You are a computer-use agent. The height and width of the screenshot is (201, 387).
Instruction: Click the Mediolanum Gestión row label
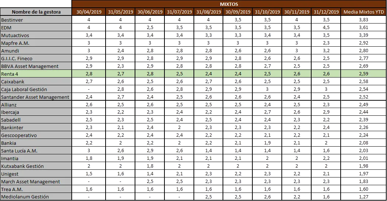tap(36, 197)
